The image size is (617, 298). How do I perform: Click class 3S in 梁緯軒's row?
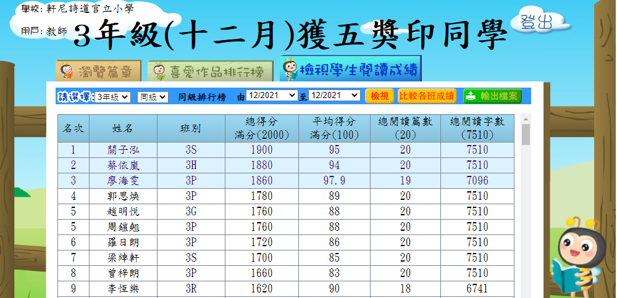click(x=191, y=258)
